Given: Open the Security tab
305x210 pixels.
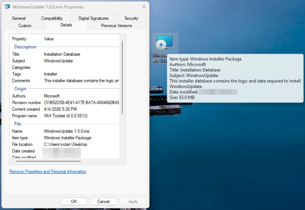Looking at the screenshot, I should click(131, 18).
